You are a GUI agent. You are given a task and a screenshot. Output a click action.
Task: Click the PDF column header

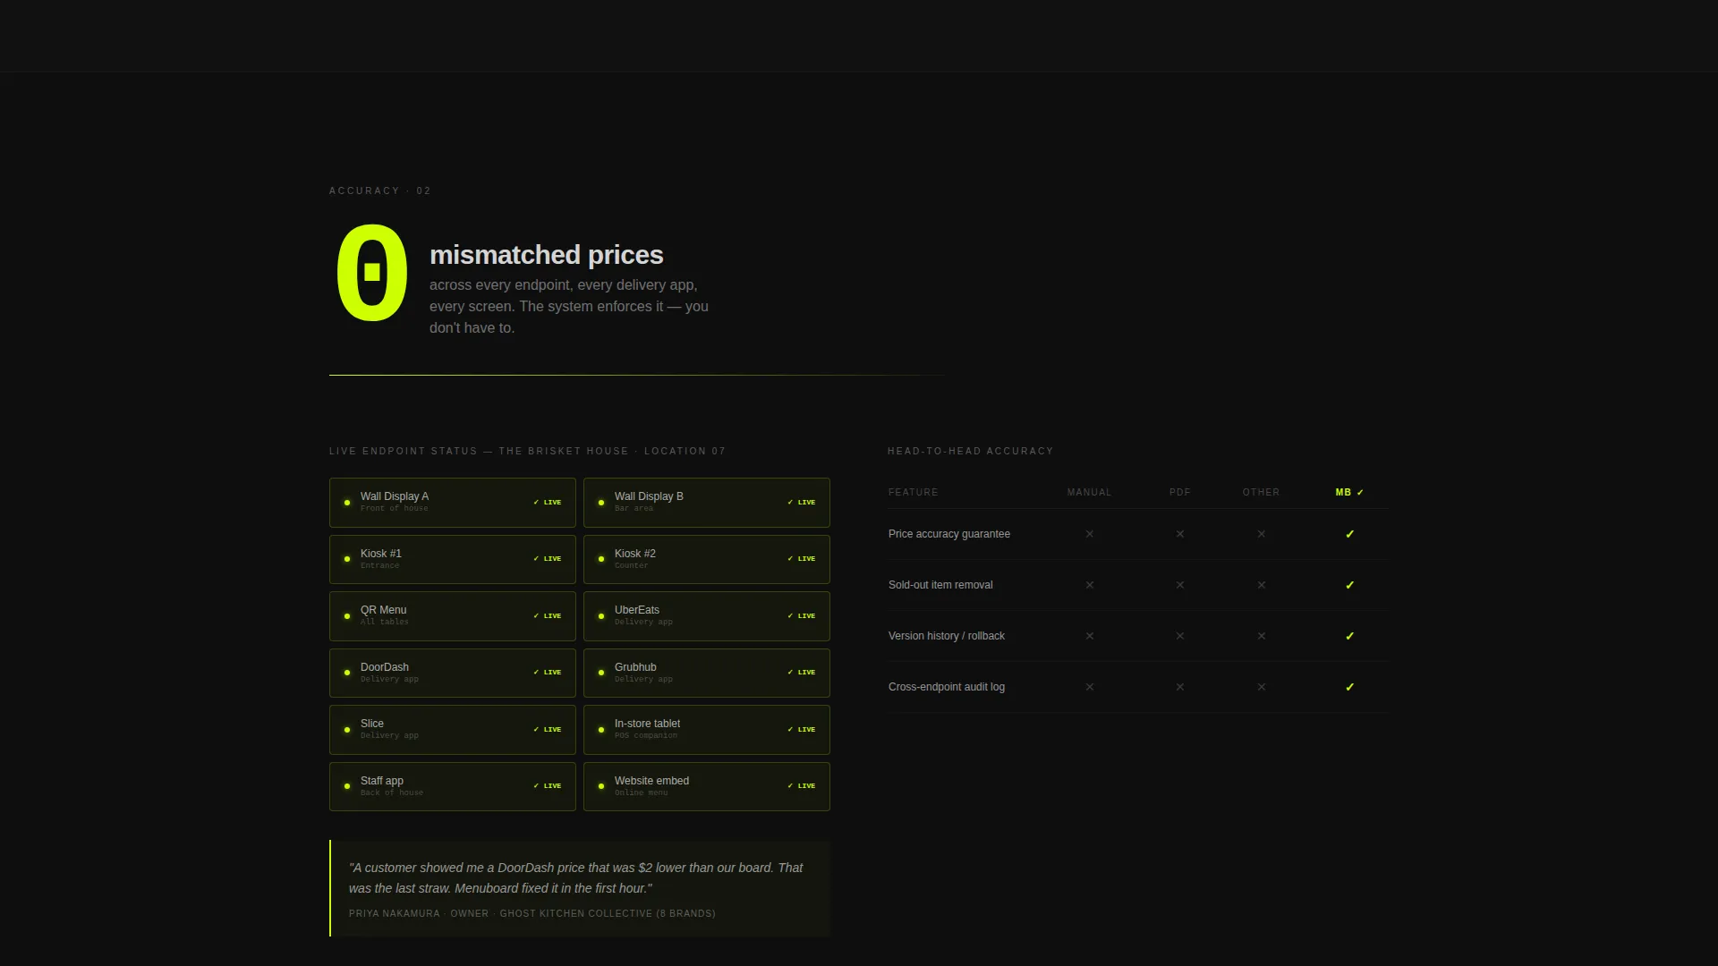1180,493
